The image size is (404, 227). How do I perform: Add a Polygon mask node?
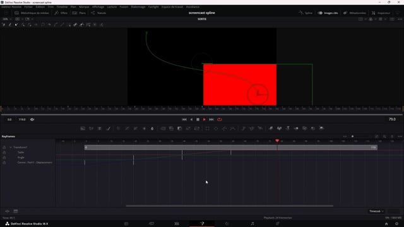pyautogui.click(x=225, y=129)
